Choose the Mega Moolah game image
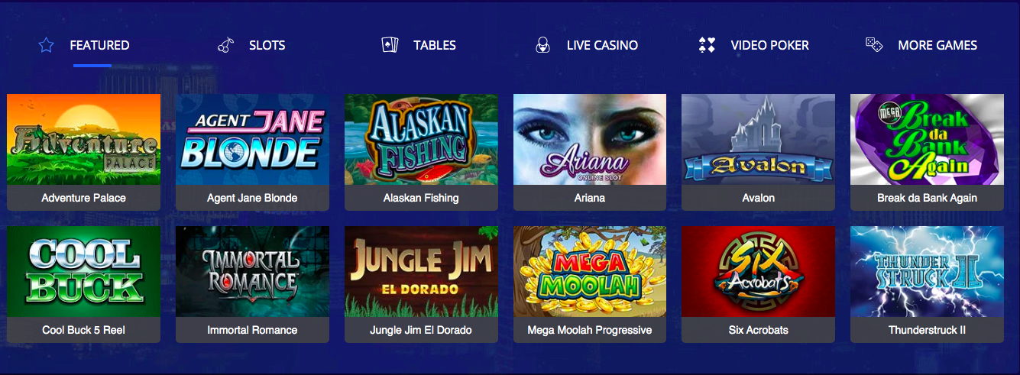Viewport: 1020px width, 375px height. pyautogui.click(x=590, y=271)
